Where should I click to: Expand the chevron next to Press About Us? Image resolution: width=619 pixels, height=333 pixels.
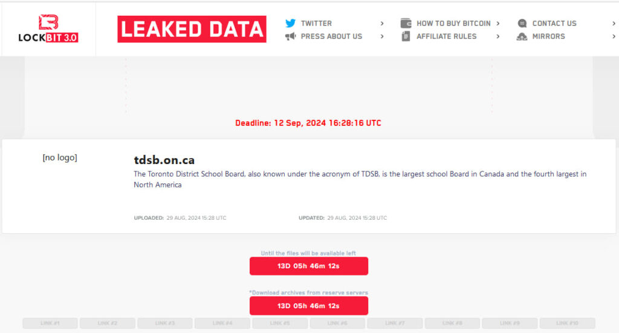(x=382, y=36)
